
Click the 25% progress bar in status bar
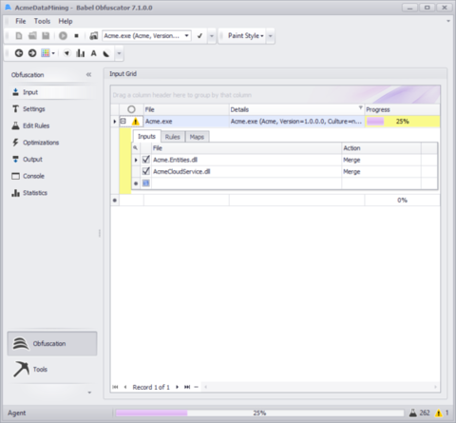(259, 413)
